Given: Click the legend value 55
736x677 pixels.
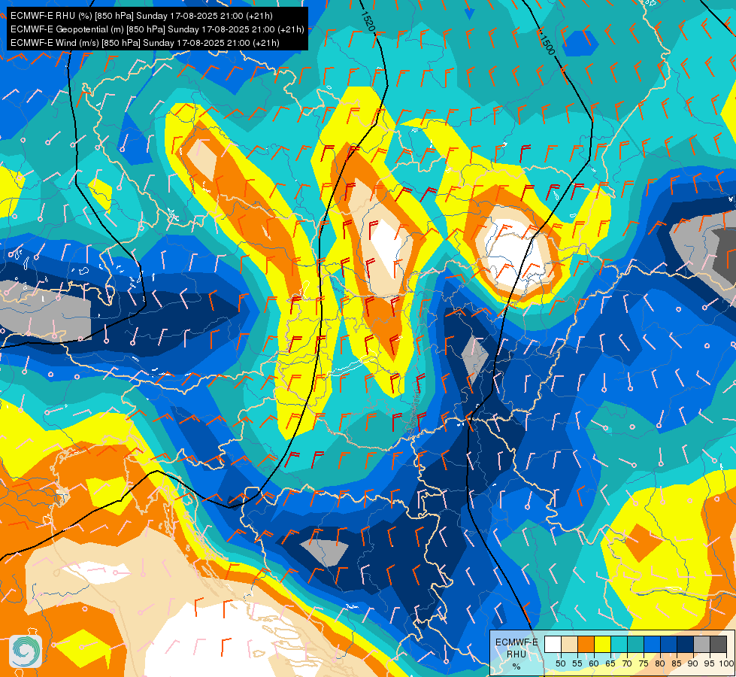Looking at the screenshot, I should tap(577, 663).
